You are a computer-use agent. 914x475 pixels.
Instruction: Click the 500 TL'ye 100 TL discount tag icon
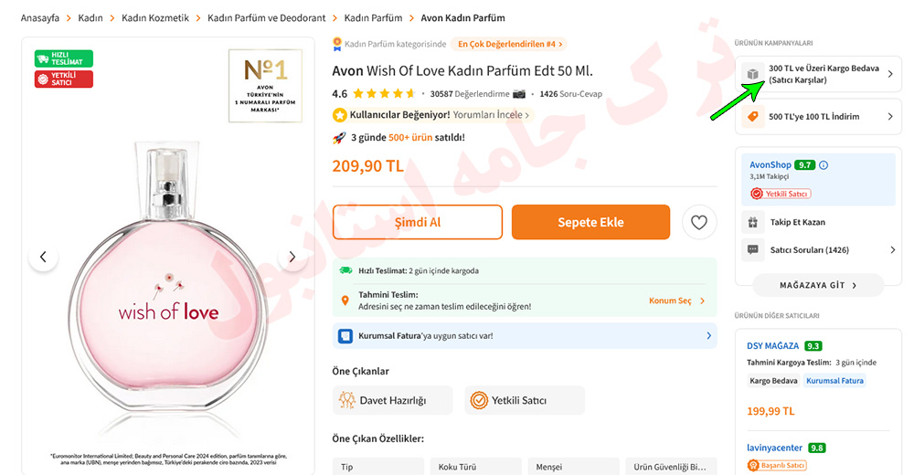click(753, 117)
